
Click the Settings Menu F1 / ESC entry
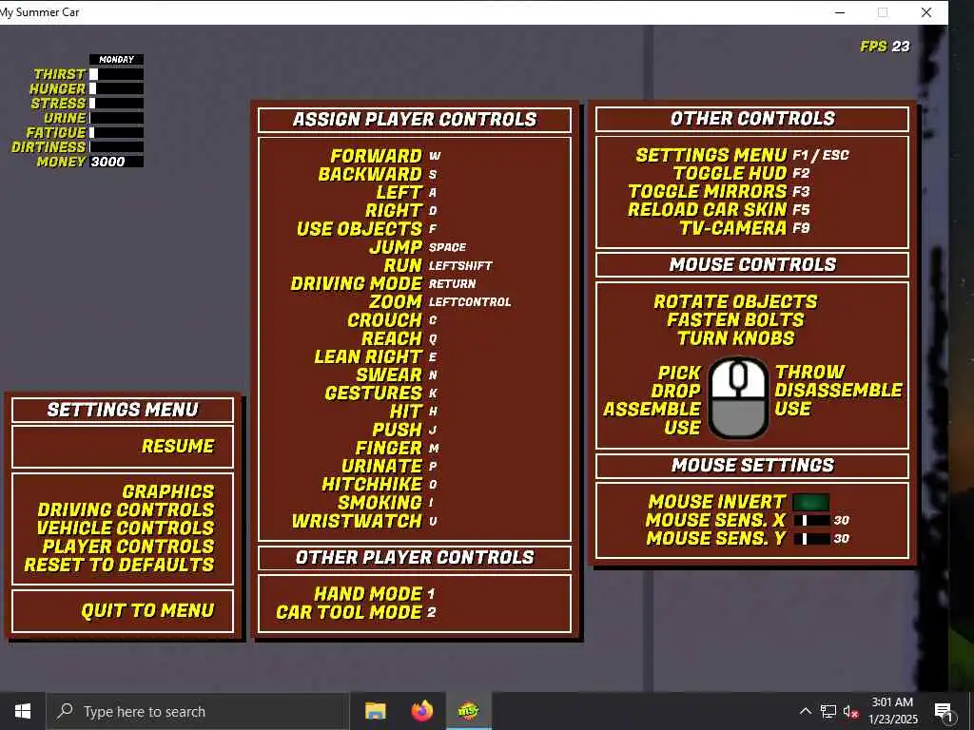(x=742, y=155)
